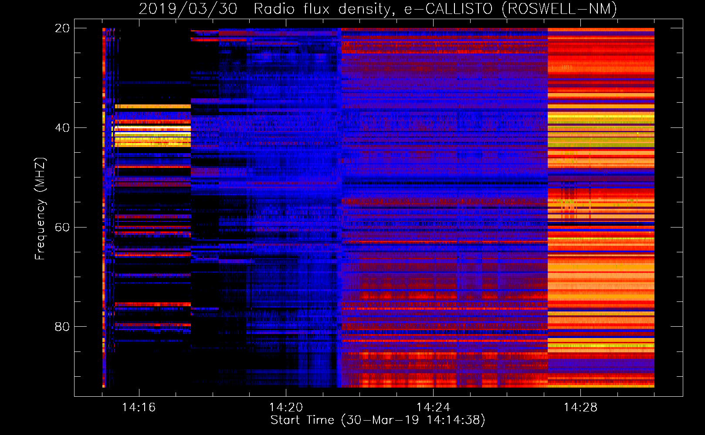705x435 pixels.
Task: Click the 'Start Time (30-Mar-19 14:14:38)' axis label
Action: [x=378, y=420]
